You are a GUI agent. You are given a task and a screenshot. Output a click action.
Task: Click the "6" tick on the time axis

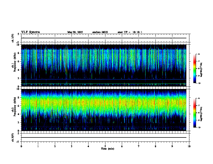(122, 146)
